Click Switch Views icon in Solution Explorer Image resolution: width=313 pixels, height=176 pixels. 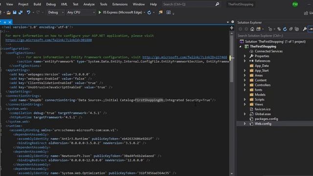[259, 29]
